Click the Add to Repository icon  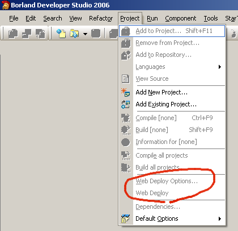126,55
